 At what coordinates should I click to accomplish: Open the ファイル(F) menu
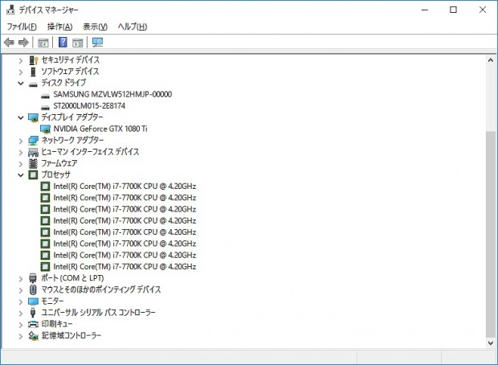pos(22,27)
